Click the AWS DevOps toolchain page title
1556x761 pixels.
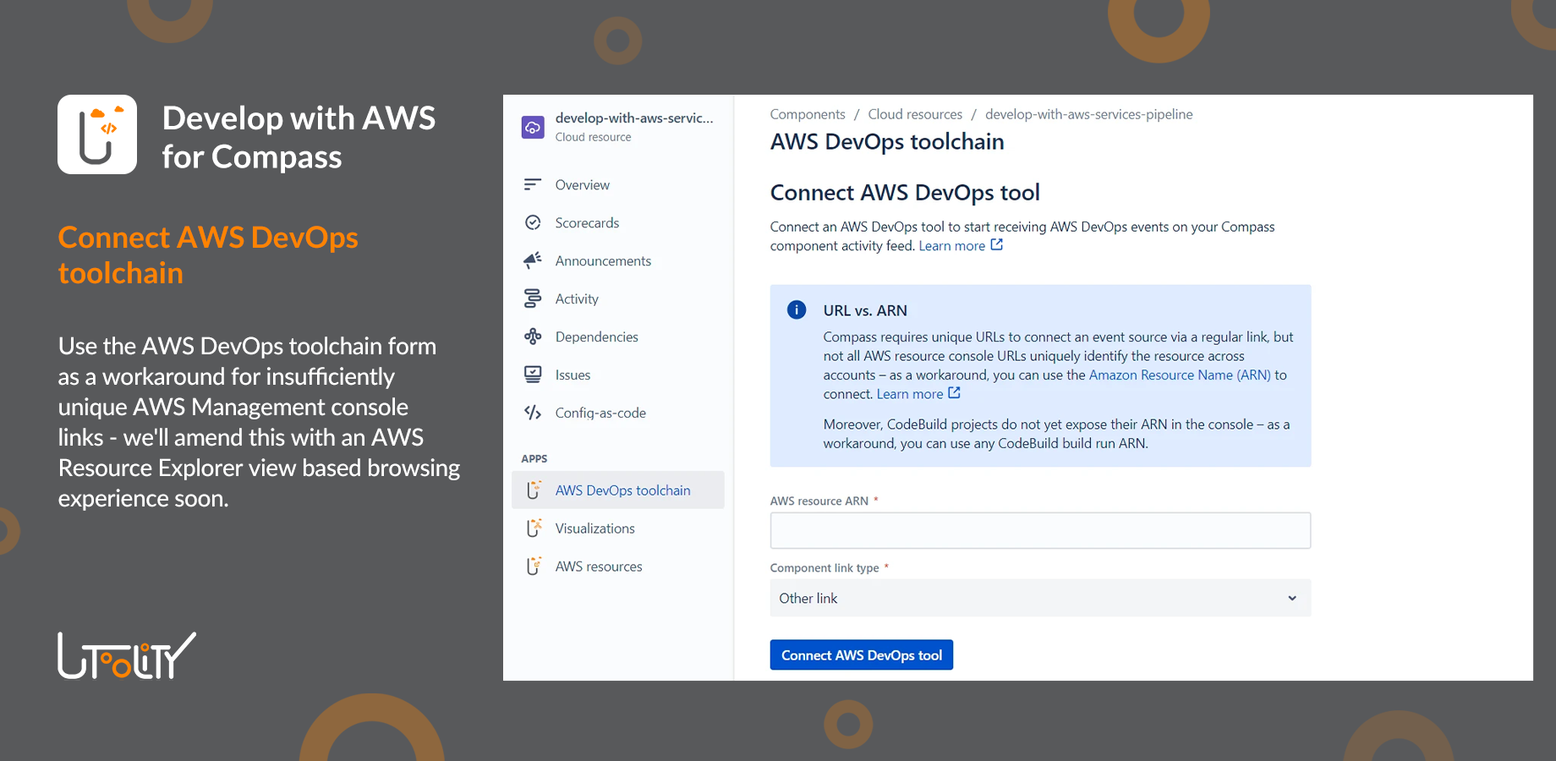pos(887,141)
